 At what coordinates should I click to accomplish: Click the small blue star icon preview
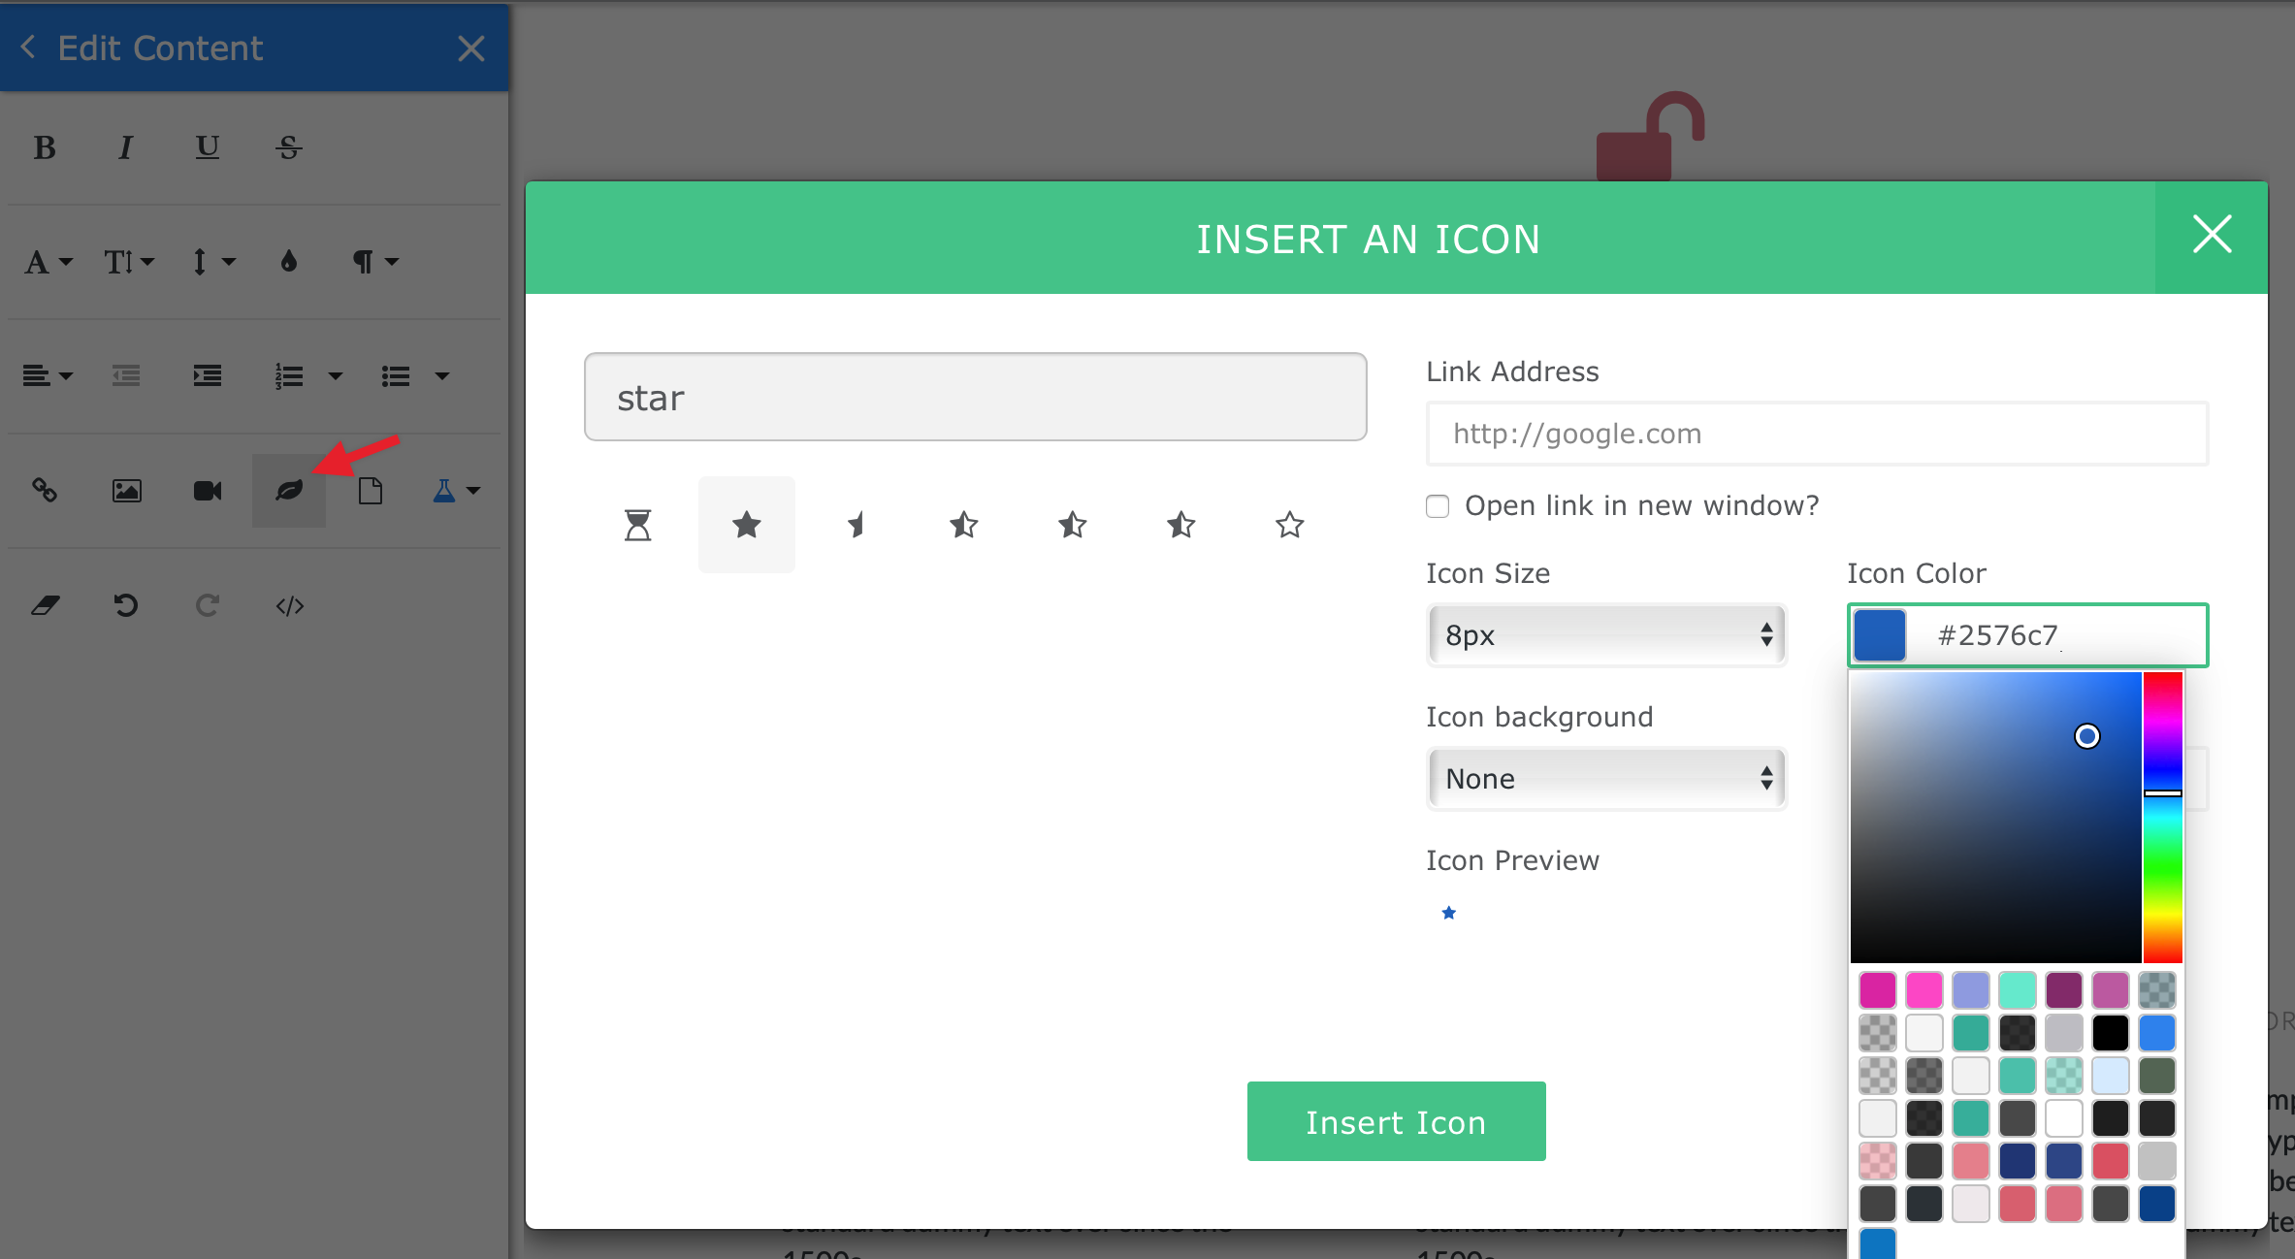coord(1448,913)
